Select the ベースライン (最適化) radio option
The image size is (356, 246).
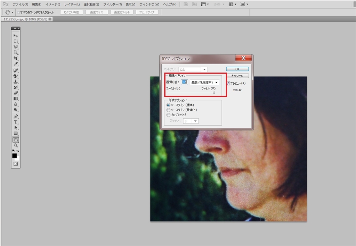pos(169,110)
